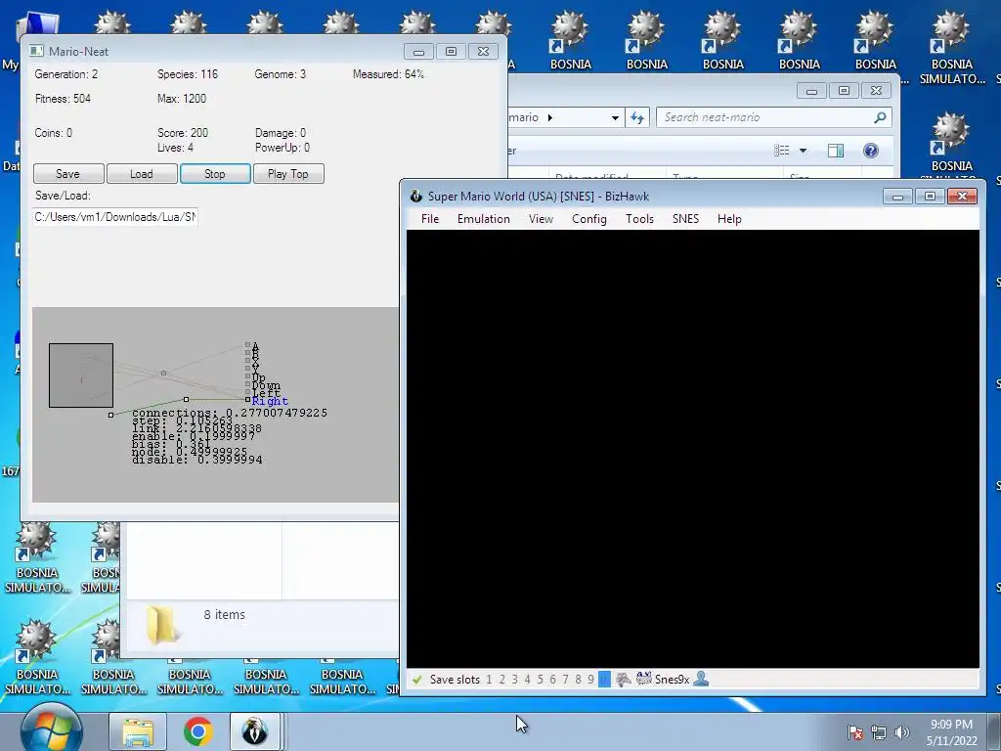The width and height of the screenshot is (1001, 751).
Task: Open the Config menu in BizHawk
Action: [x=589, y=219]
